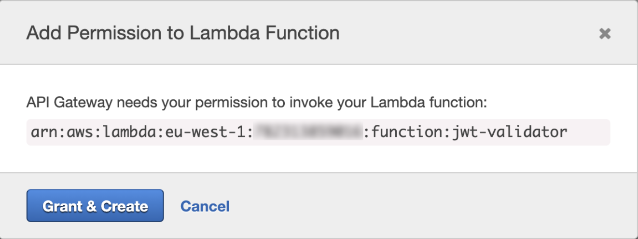The image size is (638, 239).
Task: Click "Add Permission" in the dialog title
Action: coord(94,33)
